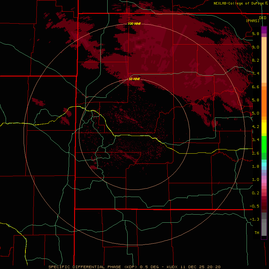This screenshot has width=269, height=269.
Task: Click the light peach segment of the color bar
Action: (264, 61)
